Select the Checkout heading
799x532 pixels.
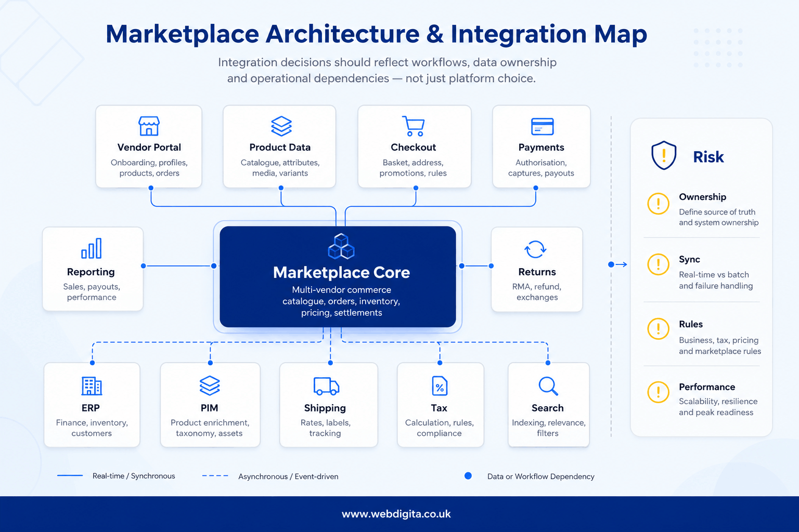pyautogui.click(x=414, y=148)
